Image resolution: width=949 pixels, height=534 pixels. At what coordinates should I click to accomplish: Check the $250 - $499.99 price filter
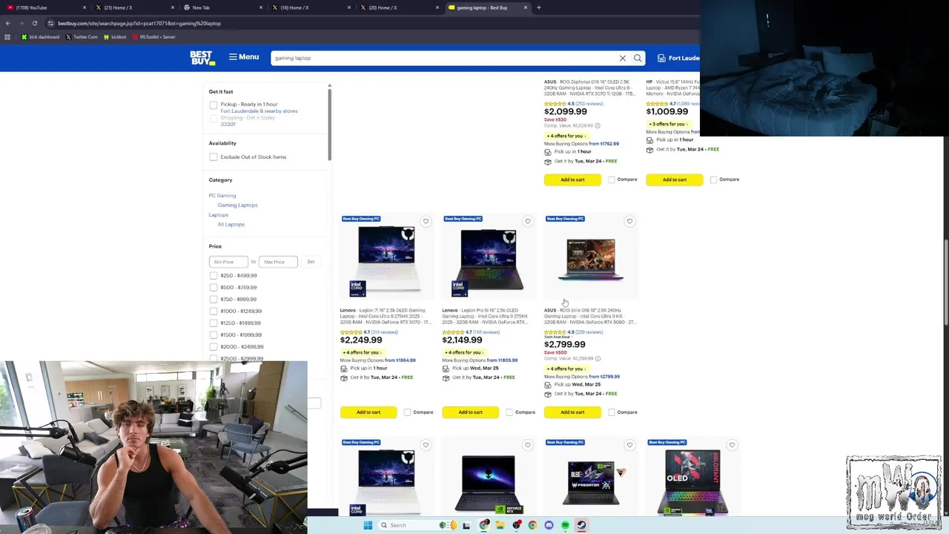(x=214, y=276)
